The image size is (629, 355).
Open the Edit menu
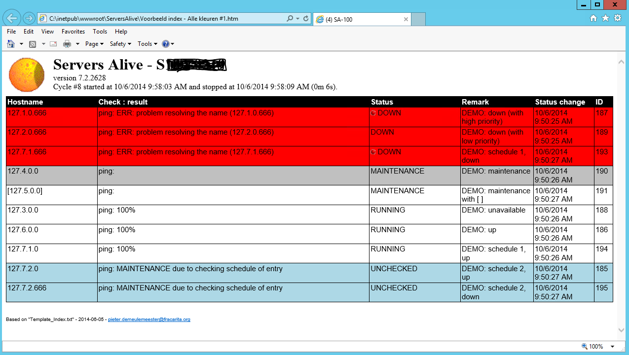point(29,32)
